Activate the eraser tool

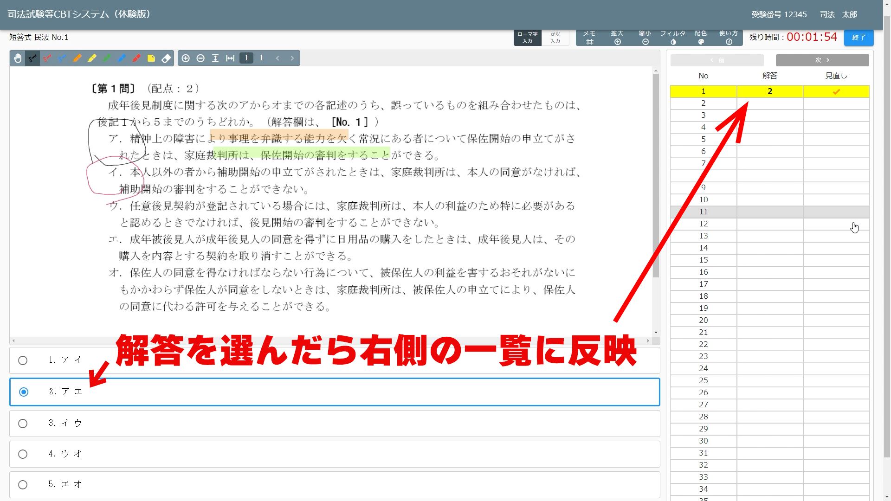pos(166,58)
